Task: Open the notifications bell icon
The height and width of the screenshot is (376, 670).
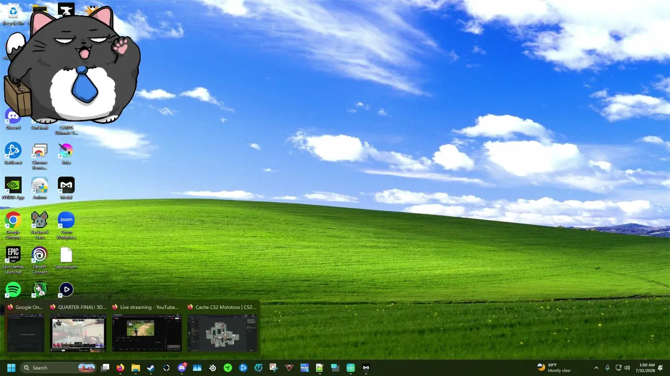Action: [661, 368]
